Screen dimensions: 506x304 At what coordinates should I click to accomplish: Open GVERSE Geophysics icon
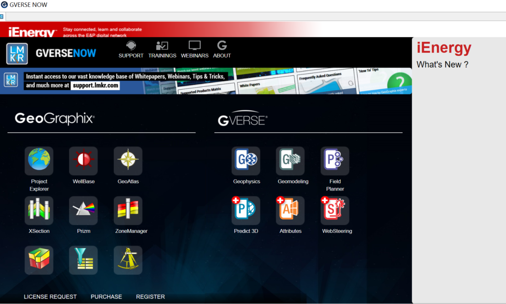point(246,160)
